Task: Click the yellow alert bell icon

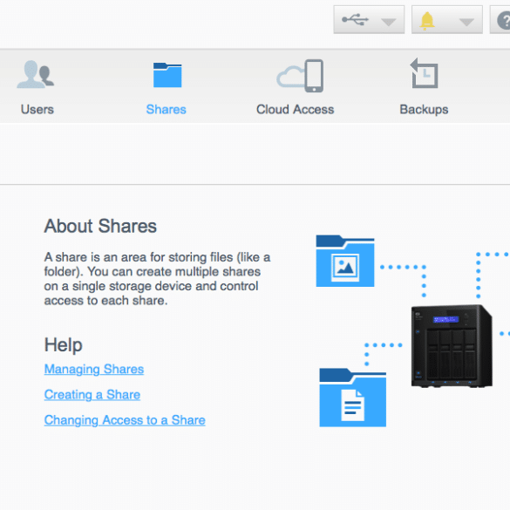Action: (x=426, y=21)
